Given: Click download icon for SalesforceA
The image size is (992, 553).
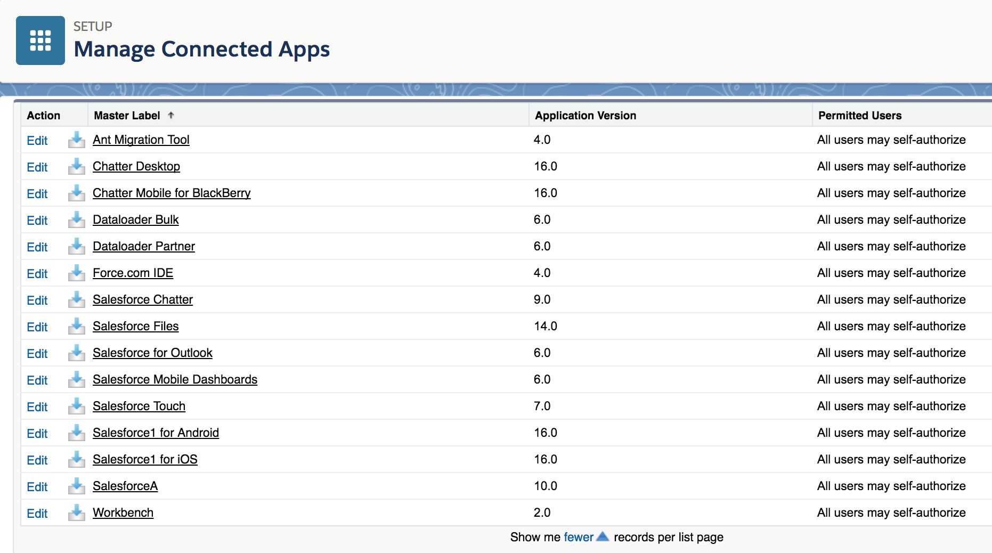Looking at the screenshot, I should click(x=77, y=486).
